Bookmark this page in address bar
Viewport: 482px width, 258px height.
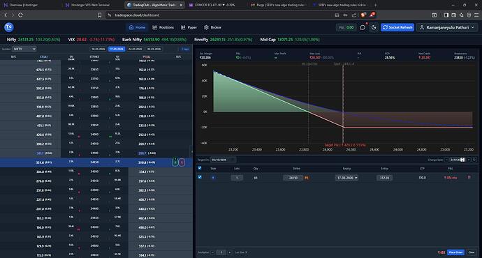pyautogui.click(x=99, y=15)
